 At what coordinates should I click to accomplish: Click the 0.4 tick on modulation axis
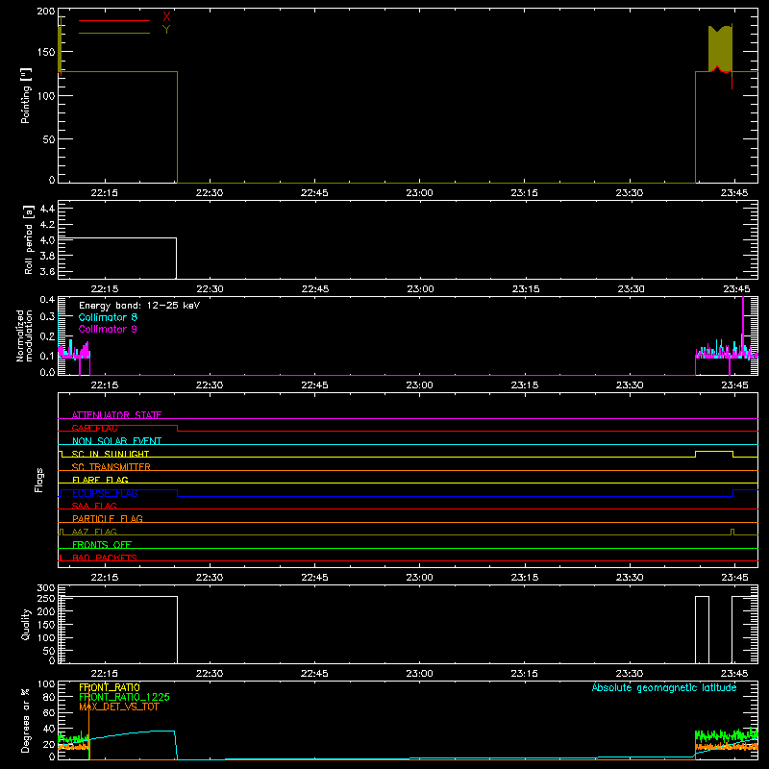(47, 299)
